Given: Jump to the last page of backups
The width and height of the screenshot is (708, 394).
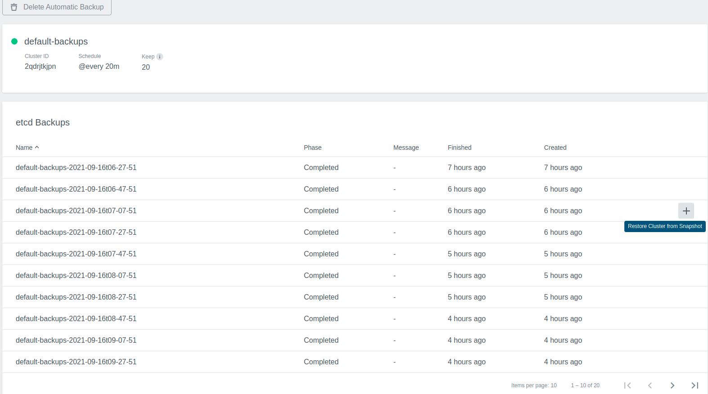Looking at the screenshot, I should pos(695,385).
